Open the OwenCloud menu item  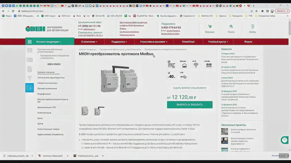(188, 42)
